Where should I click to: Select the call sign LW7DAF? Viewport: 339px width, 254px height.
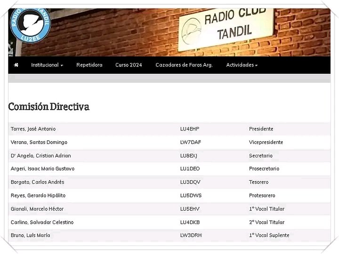191,143
